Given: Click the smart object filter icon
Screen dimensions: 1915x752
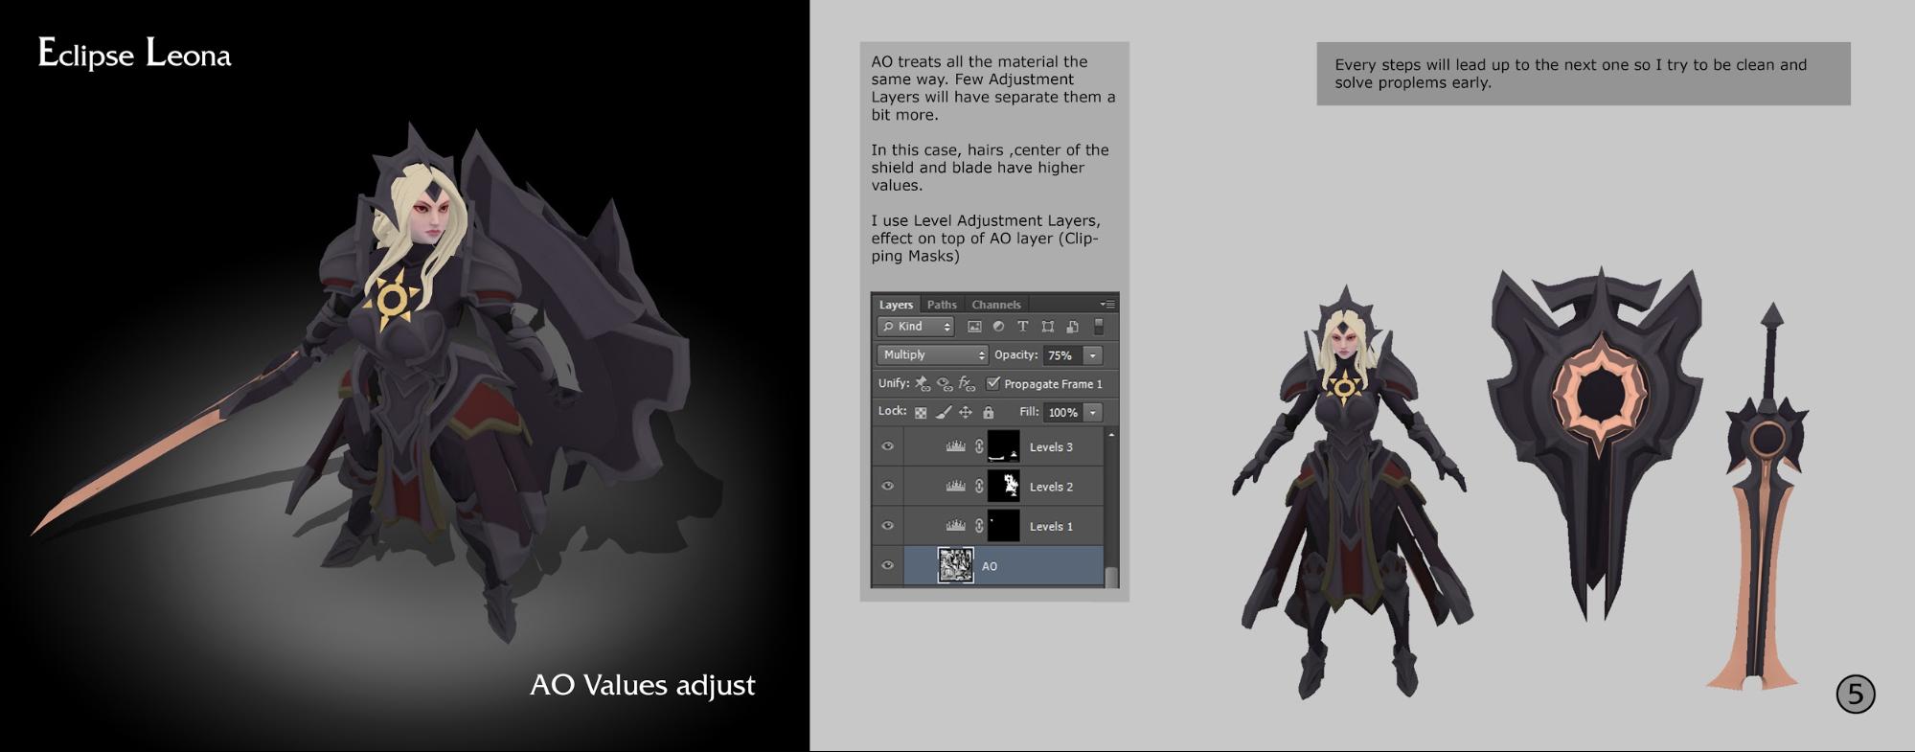Looking at the screenshot, I should pyautogui.click(x=1072, y=327).
